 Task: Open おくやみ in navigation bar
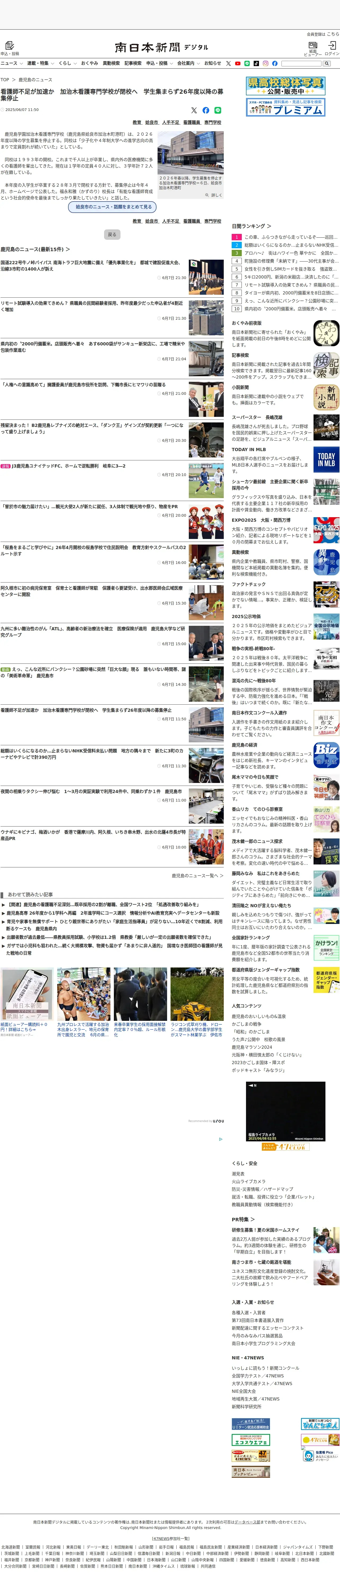90,64
